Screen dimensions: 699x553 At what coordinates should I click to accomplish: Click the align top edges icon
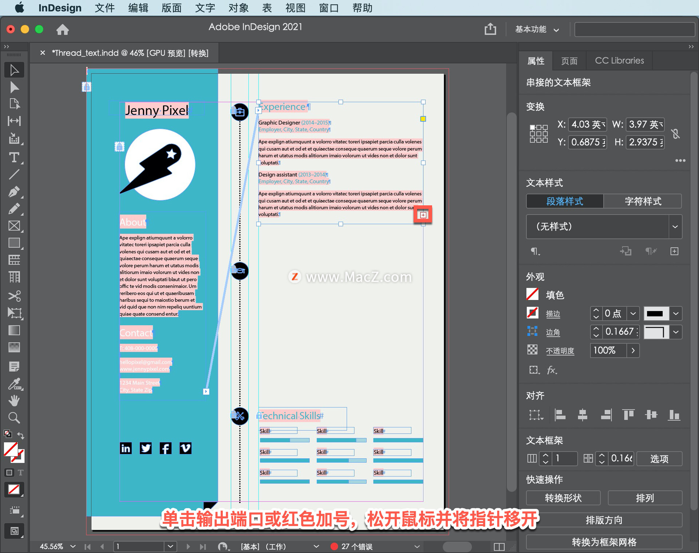[628, 415]
